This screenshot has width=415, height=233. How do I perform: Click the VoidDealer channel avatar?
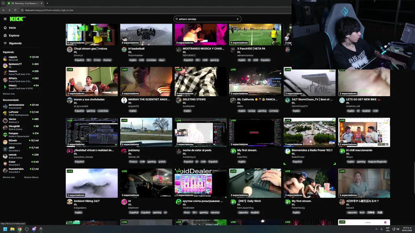click(178, 202)
